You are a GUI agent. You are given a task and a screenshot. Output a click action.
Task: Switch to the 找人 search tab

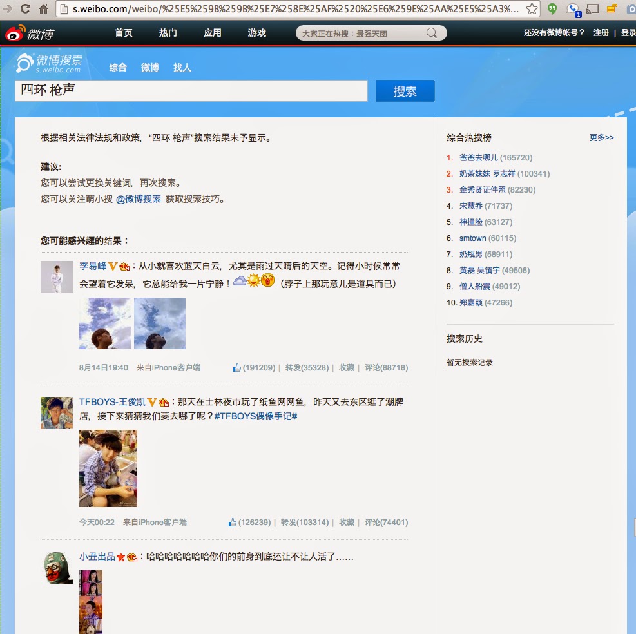pyautogui.click(x=182, y=68)
